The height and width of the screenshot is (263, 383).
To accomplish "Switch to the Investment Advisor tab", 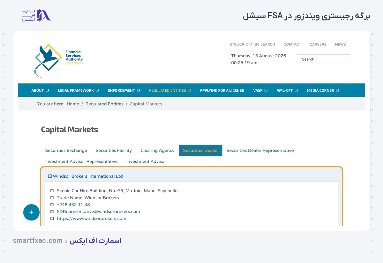I will point(146,161).
